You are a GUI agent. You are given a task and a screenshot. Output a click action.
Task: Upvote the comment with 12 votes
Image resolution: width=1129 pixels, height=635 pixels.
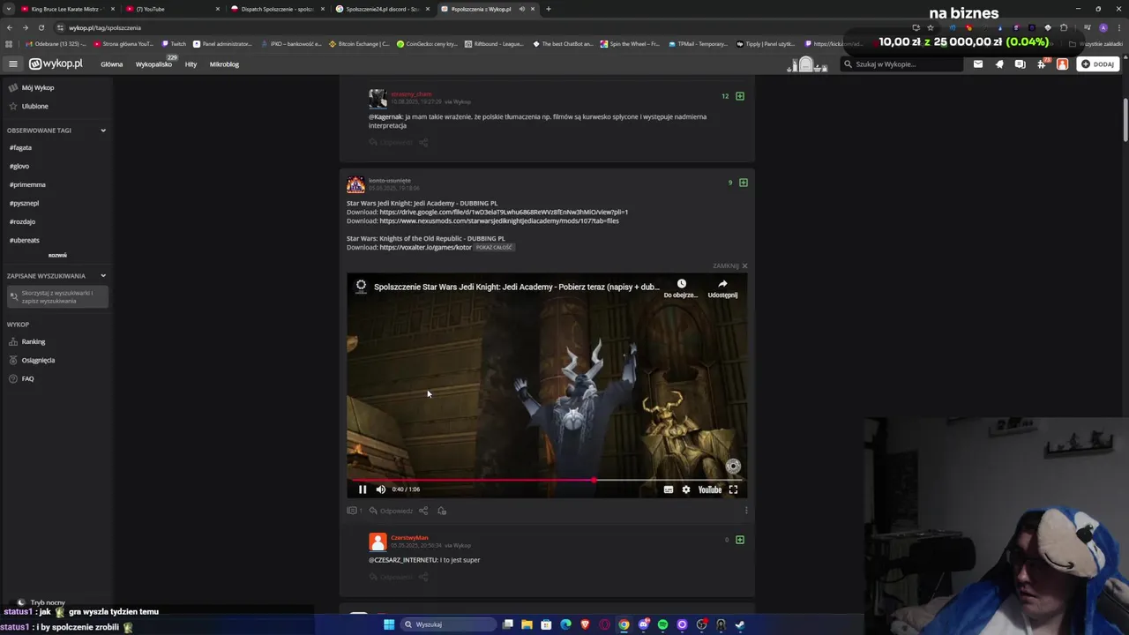point(740,95)
